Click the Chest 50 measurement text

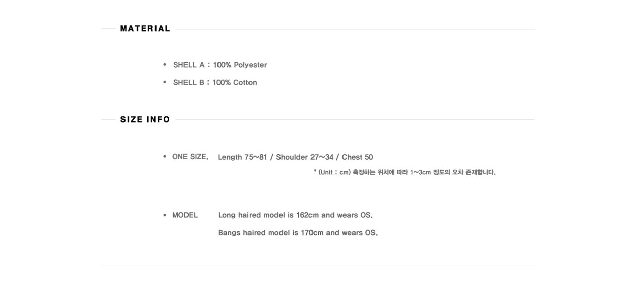click(x=358, y=157)
